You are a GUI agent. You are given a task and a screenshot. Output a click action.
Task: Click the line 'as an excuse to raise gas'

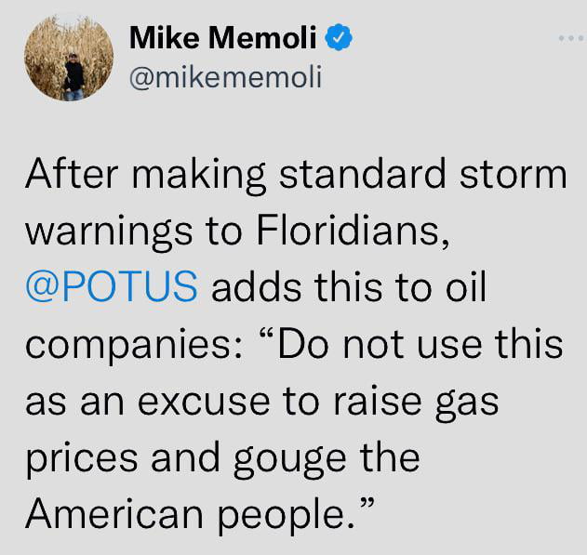click(x=262, y=403)
